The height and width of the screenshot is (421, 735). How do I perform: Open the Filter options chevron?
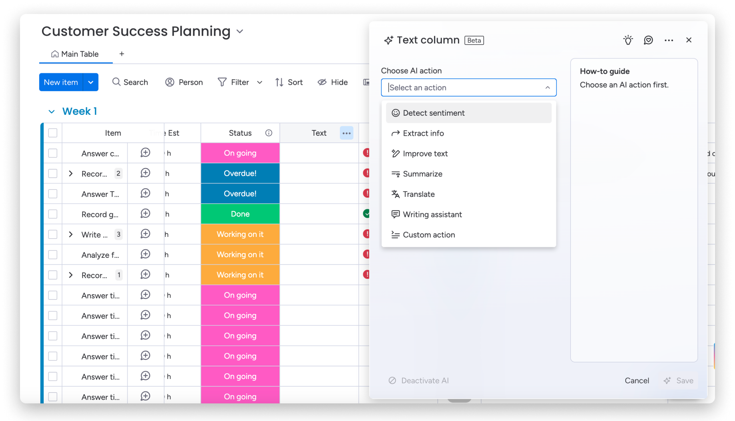tap(259, 82)
